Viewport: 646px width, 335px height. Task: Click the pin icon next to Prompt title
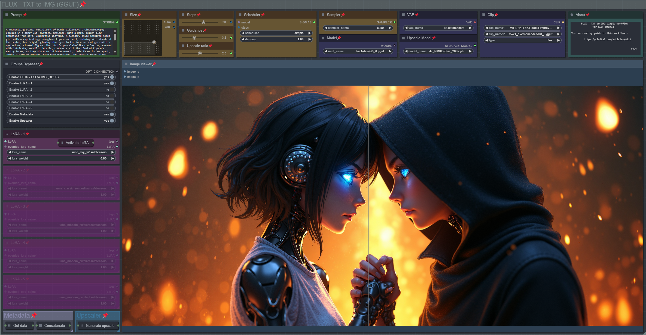(x=25, y=15)
